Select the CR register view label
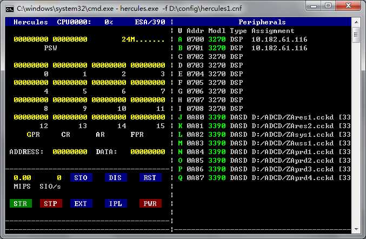Image resolution: width=366 pixels, height=239 pixels. coord(65,134)
